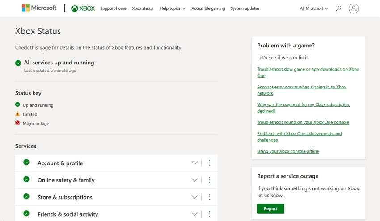Image resolution: width=380 pixels, height=221 pixels.
Task: Open the Help topics dropdown
Action: coord(172,8)
